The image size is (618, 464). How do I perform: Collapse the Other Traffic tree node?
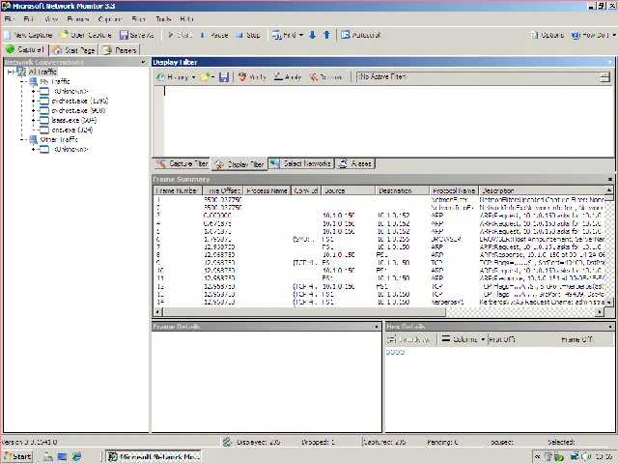22,139
